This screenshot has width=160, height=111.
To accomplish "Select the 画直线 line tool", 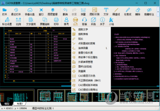I will pos(116,12).
